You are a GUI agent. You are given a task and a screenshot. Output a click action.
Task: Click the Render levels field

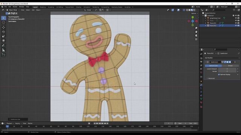[227, 71]
